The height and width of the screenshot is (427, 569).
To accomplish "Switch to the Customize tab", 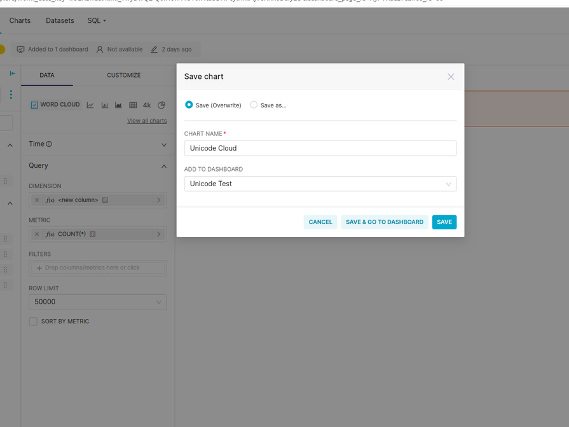I will (x=124, y=75).
